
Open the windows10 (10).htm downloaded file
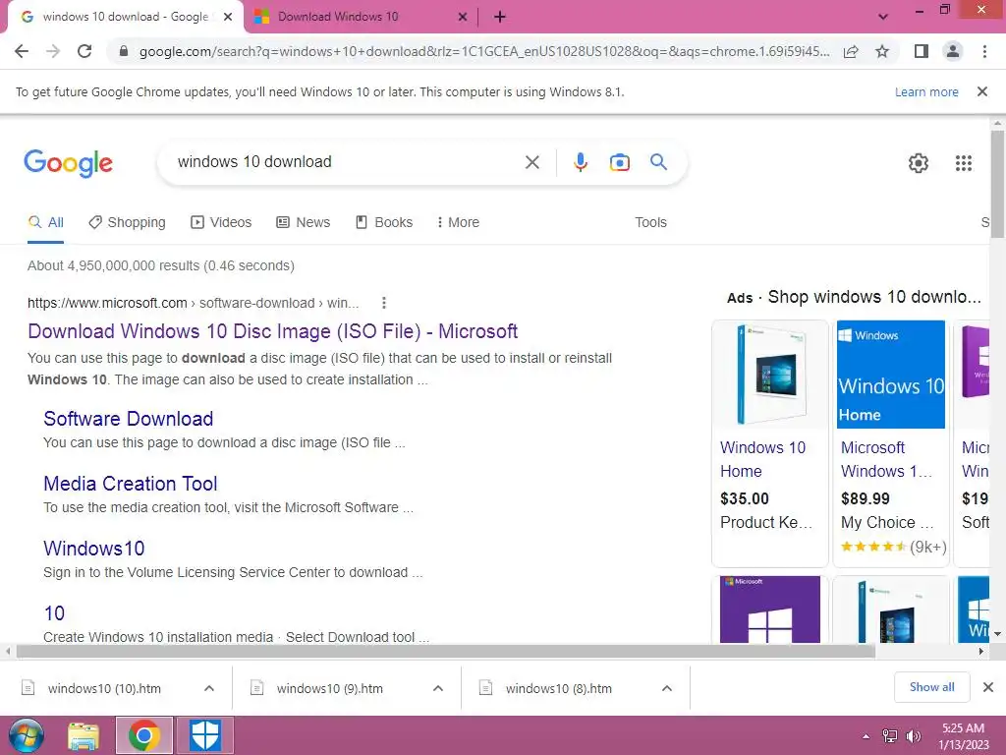(104, 688)
